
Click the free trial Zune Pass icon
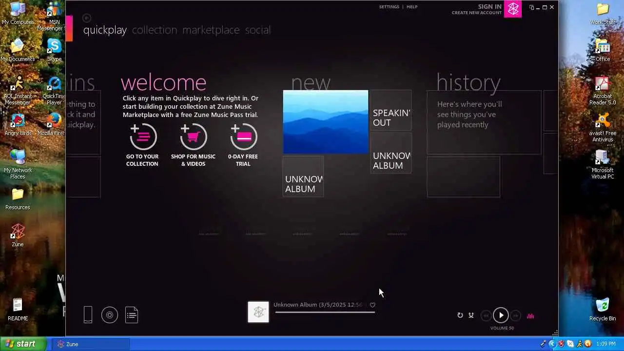click(244, 136)
